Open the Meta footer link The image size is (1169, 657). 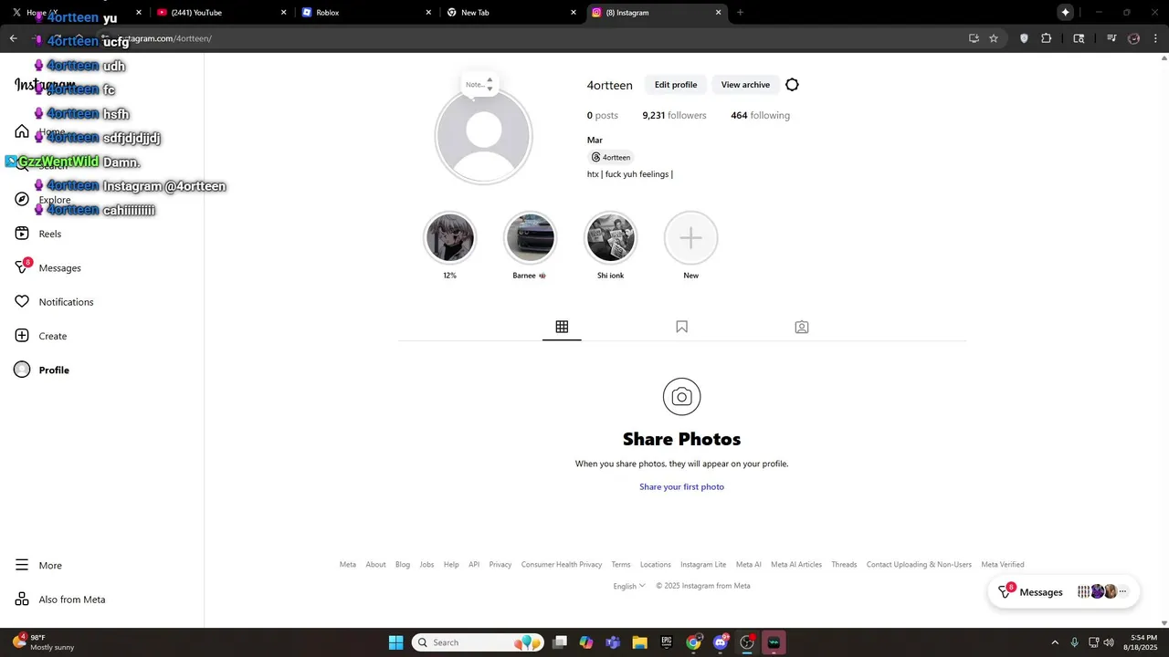click(348, 565)
